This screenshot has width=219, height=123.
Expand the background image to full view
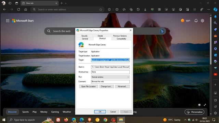(205, 105)
